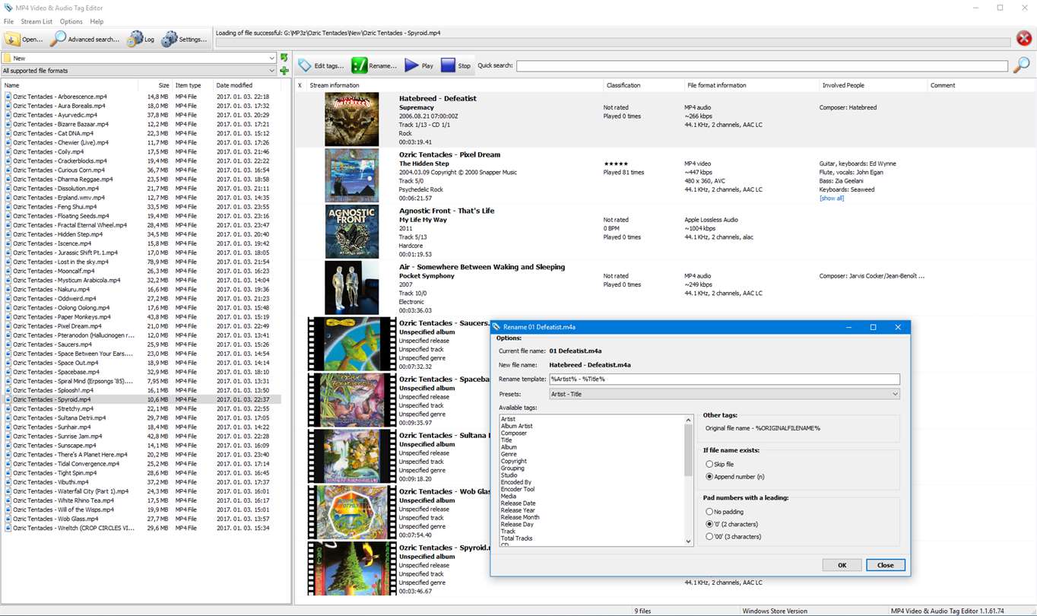Click the file icon of Wob Glass.mp4
The height and width of the screenshot is (616, 1037).
(x=8, y=519)
